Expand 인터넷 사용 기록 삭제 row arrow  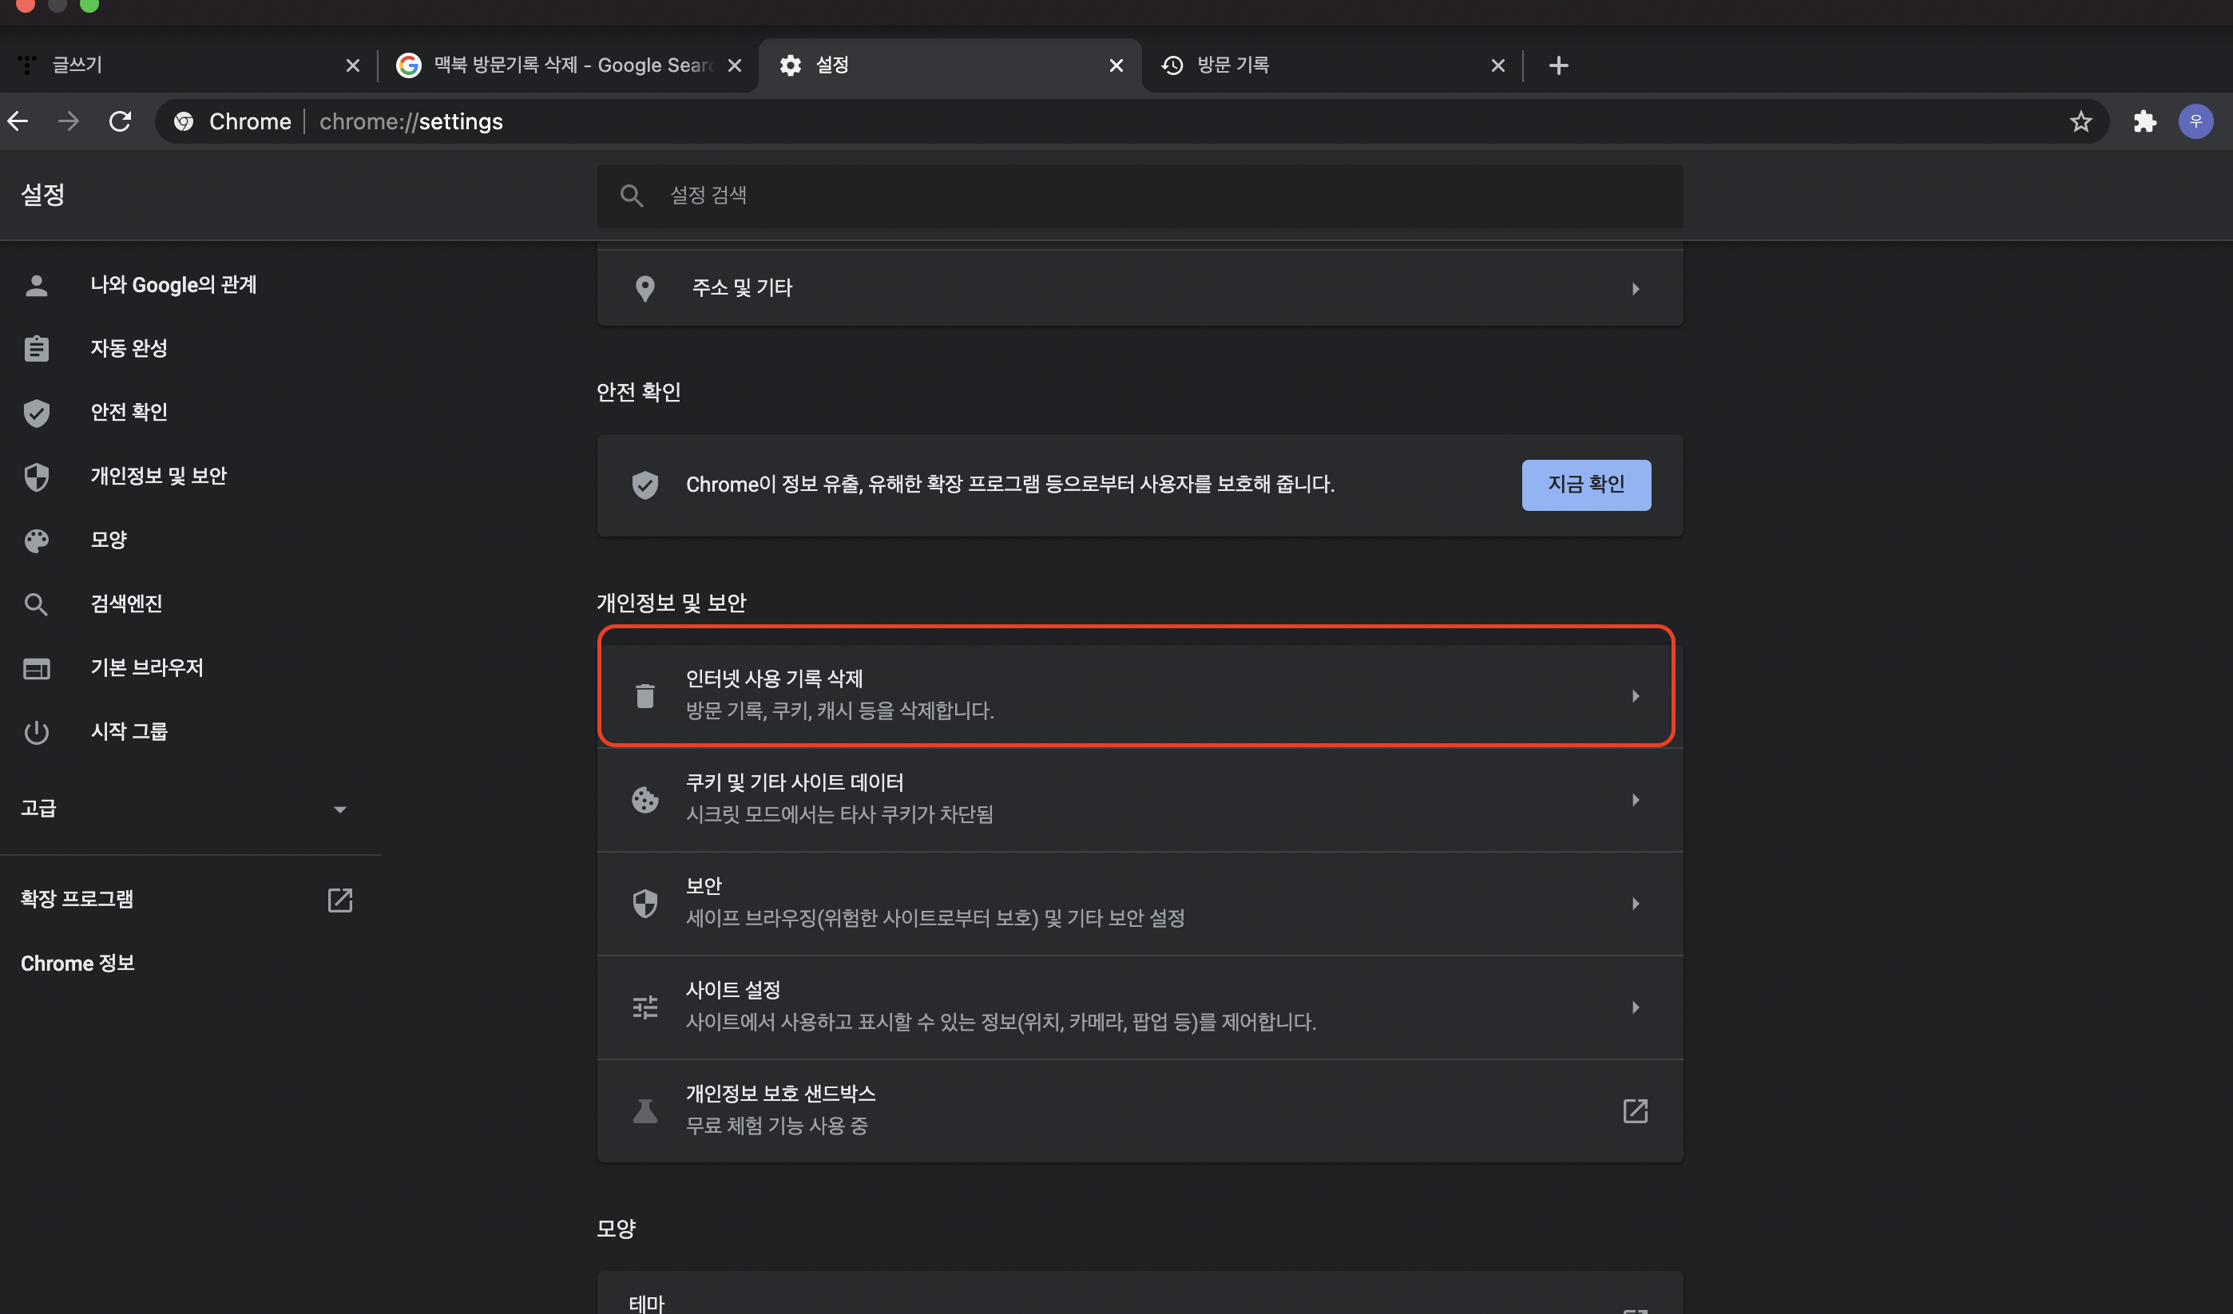(1635, 696)
